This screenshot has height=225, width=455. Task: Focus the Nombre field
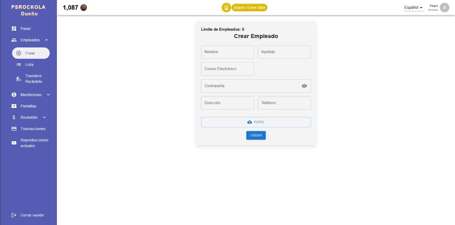[x=227, y=52]
